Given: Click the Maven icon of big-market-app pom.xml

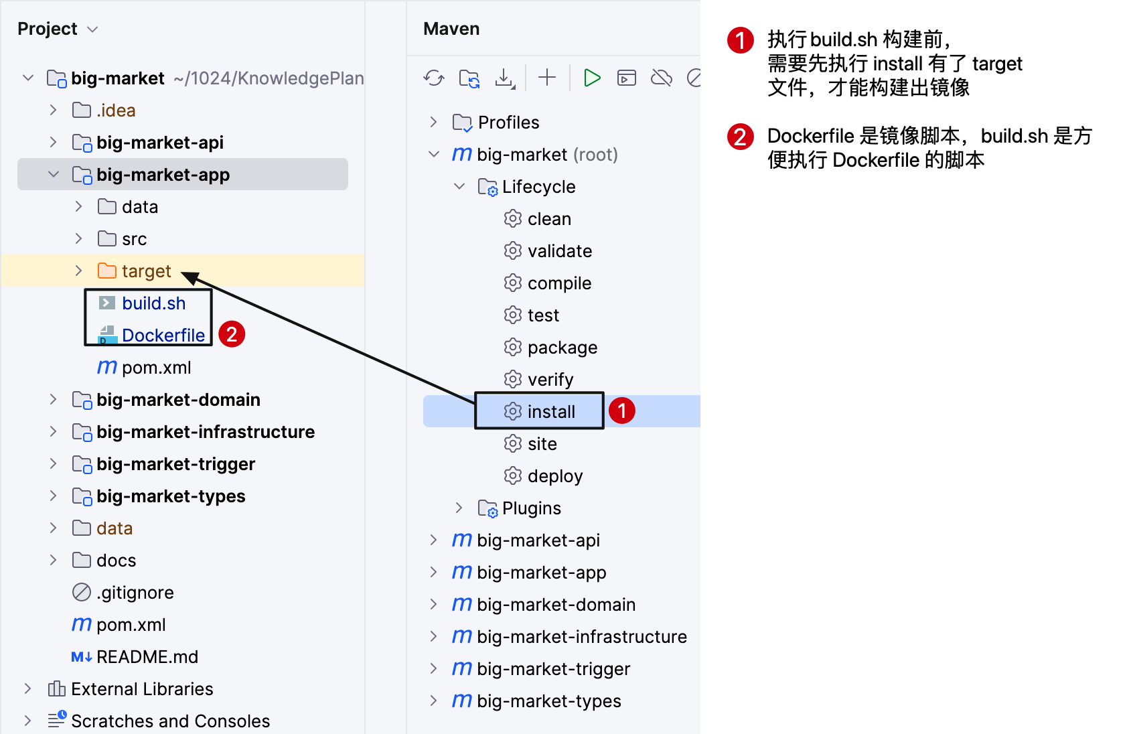Looking at the screenshot, I should click(x=107, y=367).
